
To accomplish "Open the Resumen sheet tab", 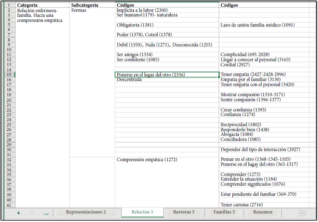I will (263, 212).
